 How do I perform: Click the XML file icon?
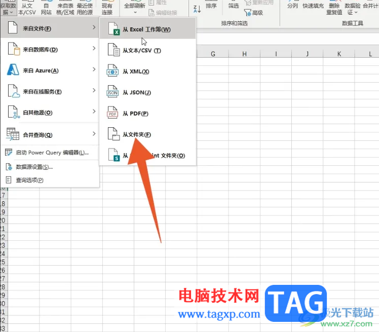(112, 70)
